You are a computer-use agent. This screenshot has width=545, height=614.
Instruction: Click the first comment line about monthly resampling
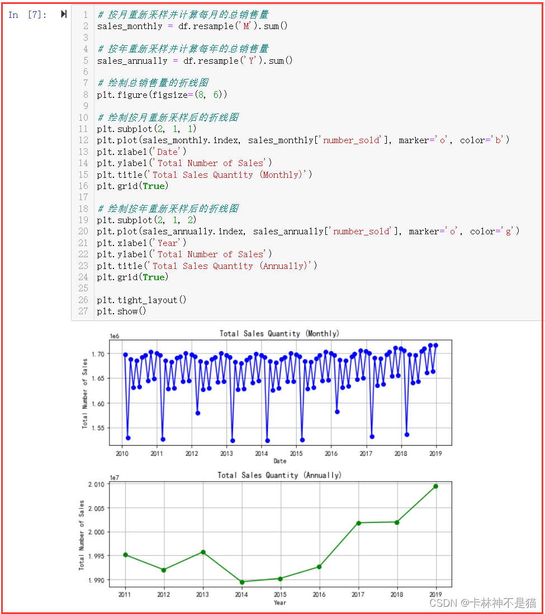(183, 15)
